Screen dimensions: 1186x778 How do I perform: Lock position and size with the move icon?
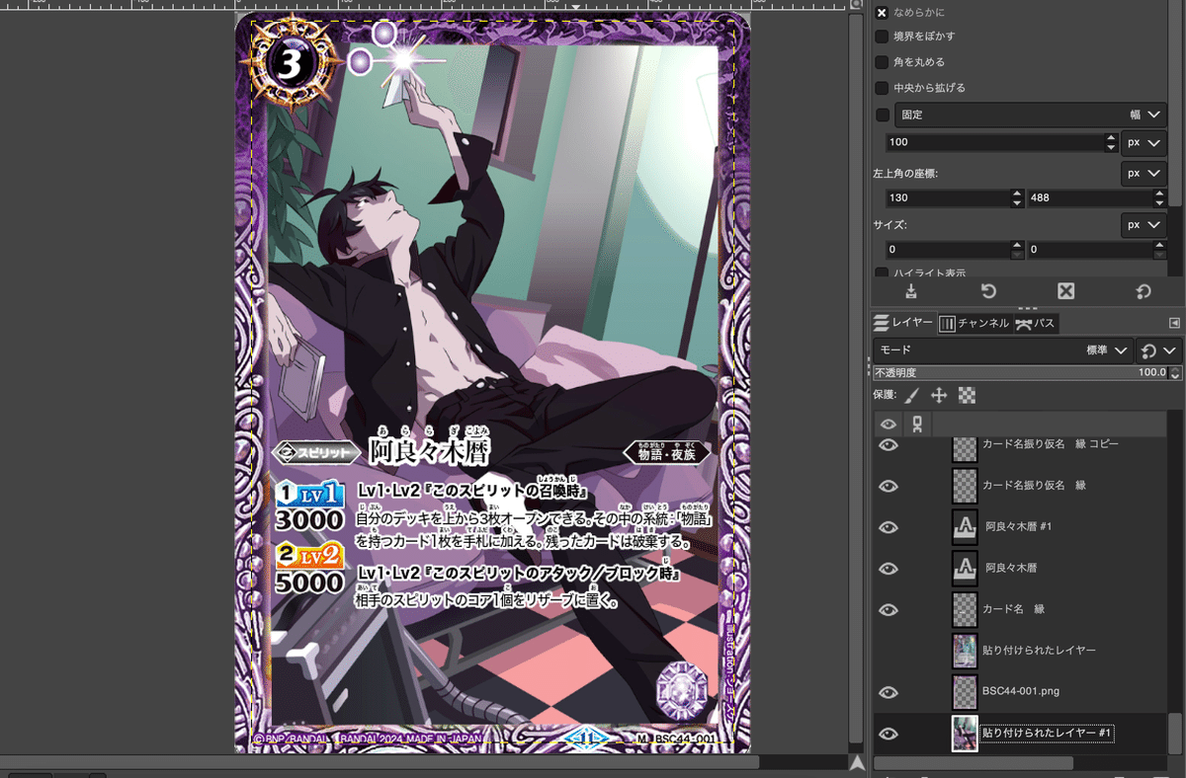coord(939,395)
